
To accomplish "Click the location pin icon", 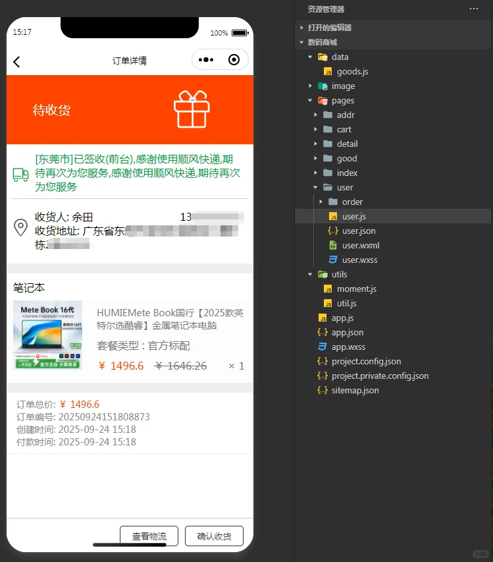I will click(x=20, y=227).
